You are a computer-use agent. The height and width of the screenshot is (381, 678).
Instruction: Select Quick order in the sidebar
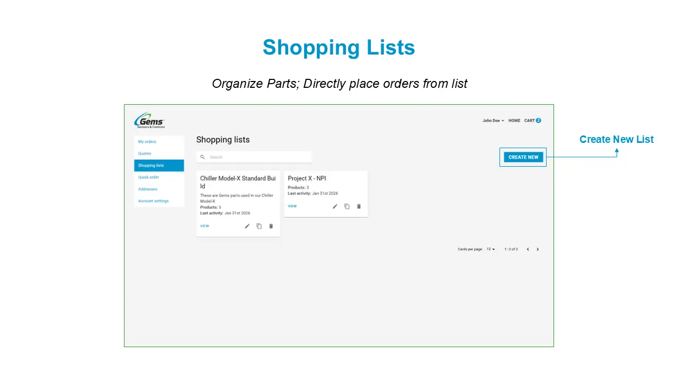(x=147, y=177)
